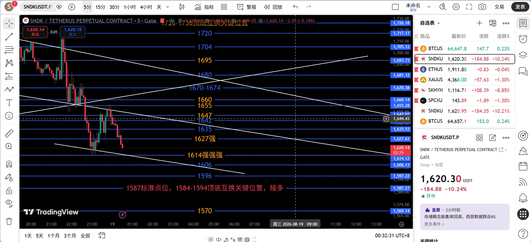The image size is (531, 242).
Task: Toggle stay-in-drawing-mode pencil lock
Action: click(x=9, y=177)
